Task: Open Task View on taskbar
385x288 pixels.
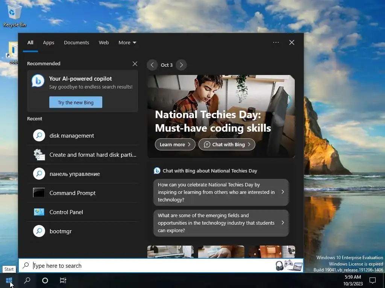Action: (x=63, y=280)
